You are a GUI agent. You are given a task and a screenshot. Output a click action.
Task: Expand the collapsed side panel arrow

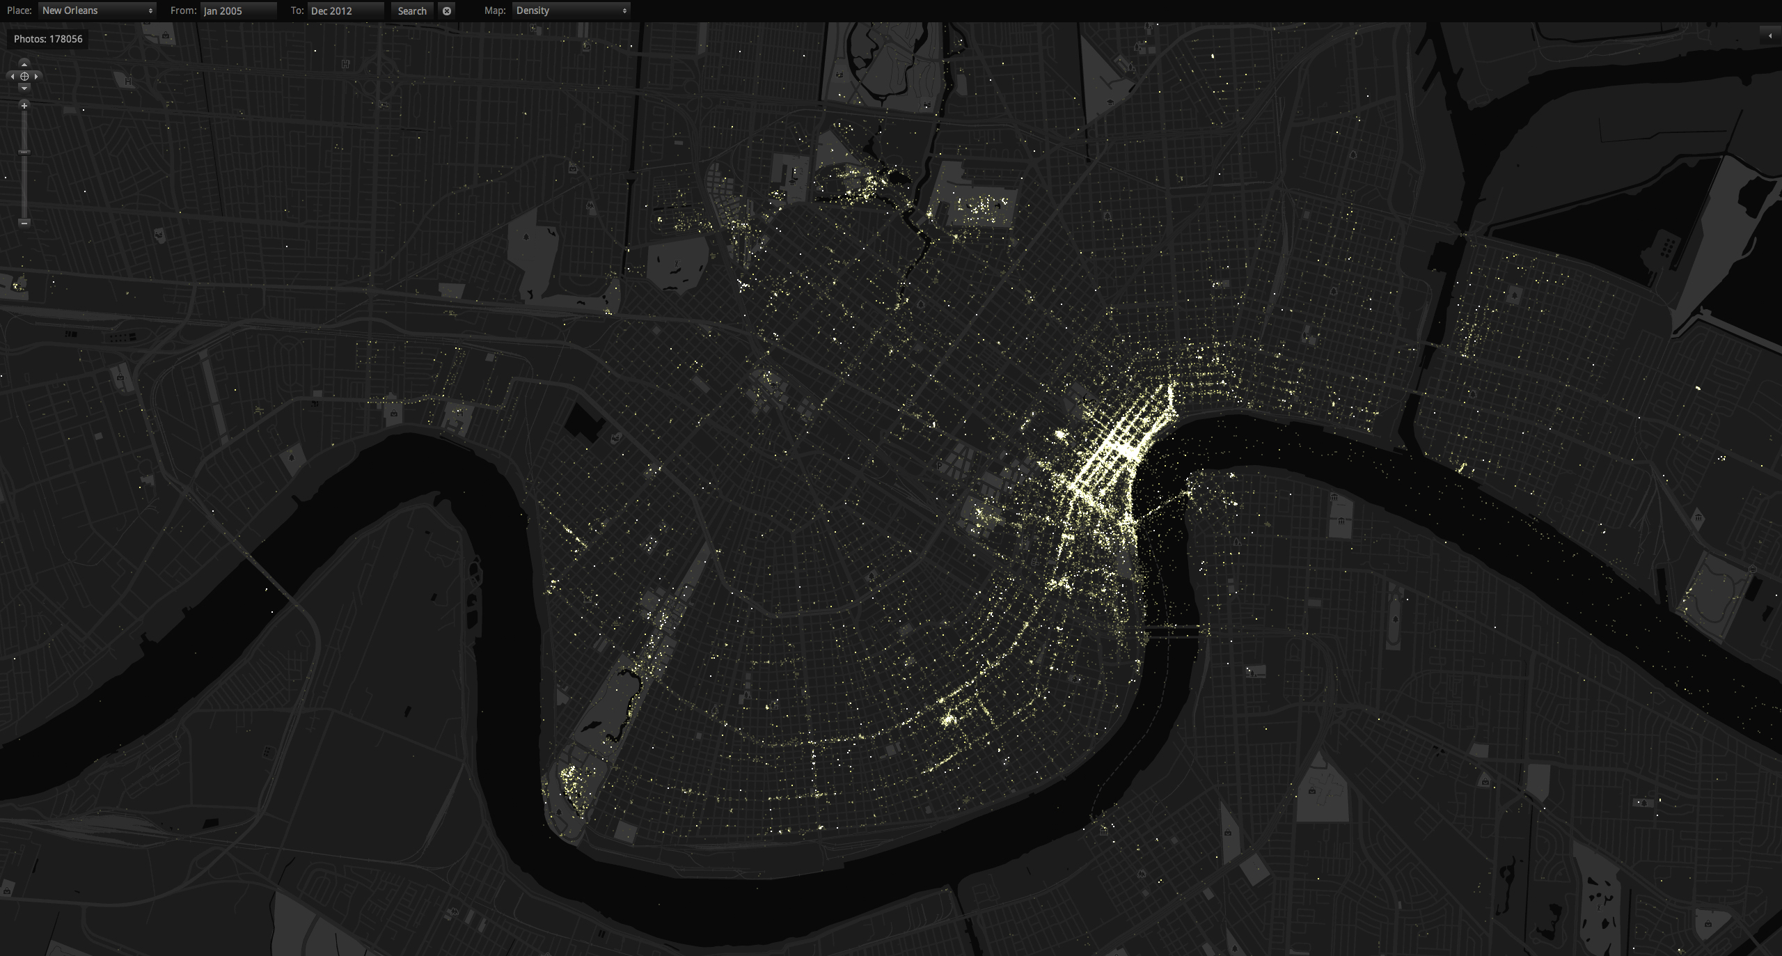(1770, 36)
